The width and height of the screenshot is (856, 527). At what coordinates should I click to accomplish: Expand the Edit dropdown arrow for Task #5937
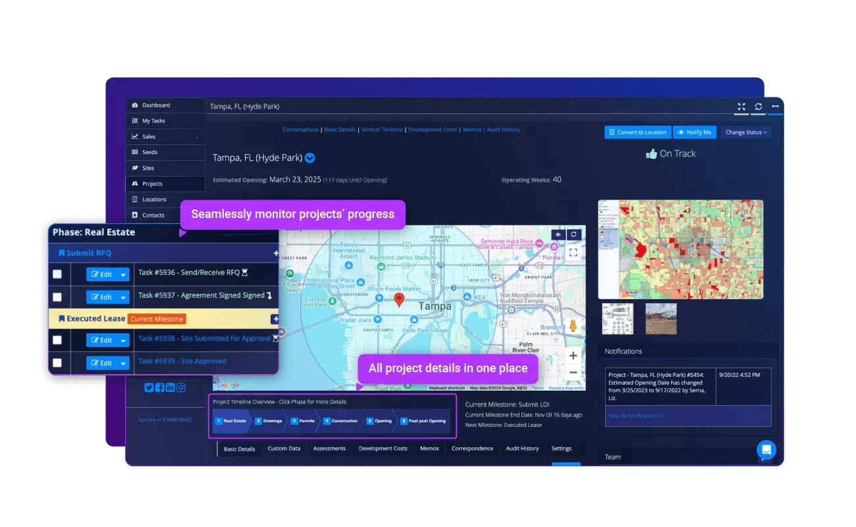(123, 297)
